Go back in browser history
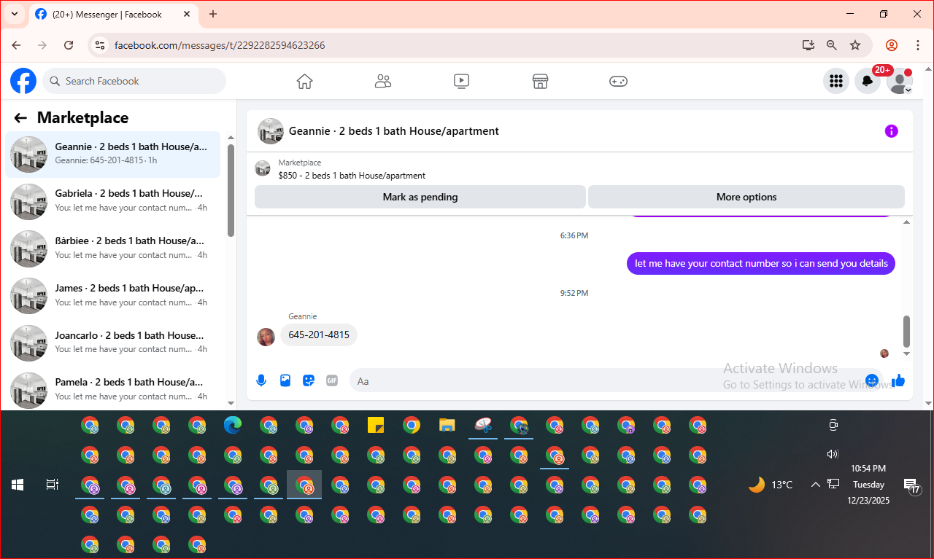934x559 pixels. [x=16, y=45]
